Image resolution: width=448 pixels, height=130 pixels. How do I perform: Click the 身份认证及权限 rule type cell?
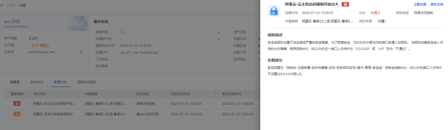[147, 114]
